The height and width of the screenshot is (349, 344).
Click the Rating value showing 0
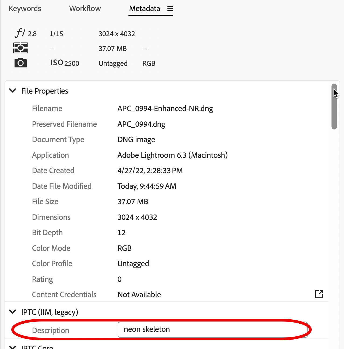119,279
